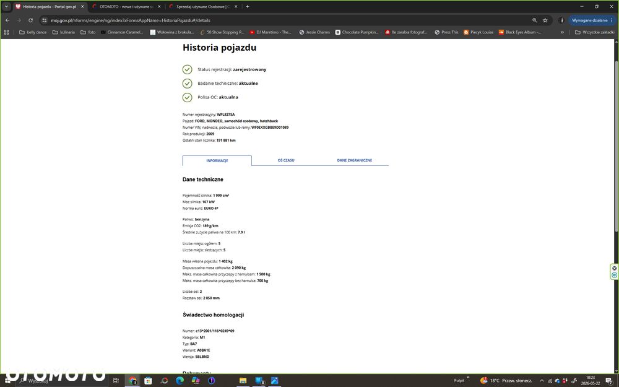
Task: Click the registration number WPL8375A
Action: [x=226, y=115]
